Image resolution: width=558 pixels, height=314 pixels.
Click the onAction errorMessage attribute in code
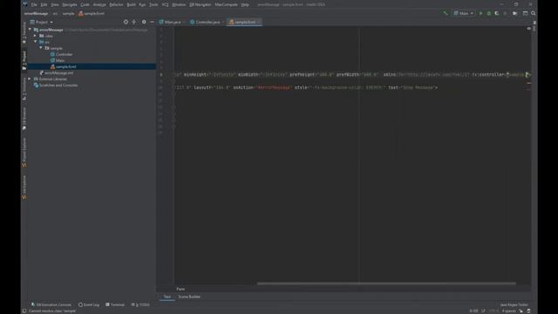[262, 87]
